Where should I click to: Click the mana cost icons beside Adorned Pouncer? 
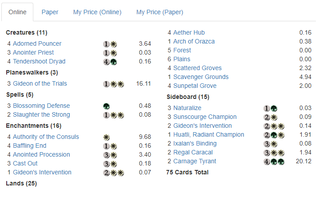point(110,43)
